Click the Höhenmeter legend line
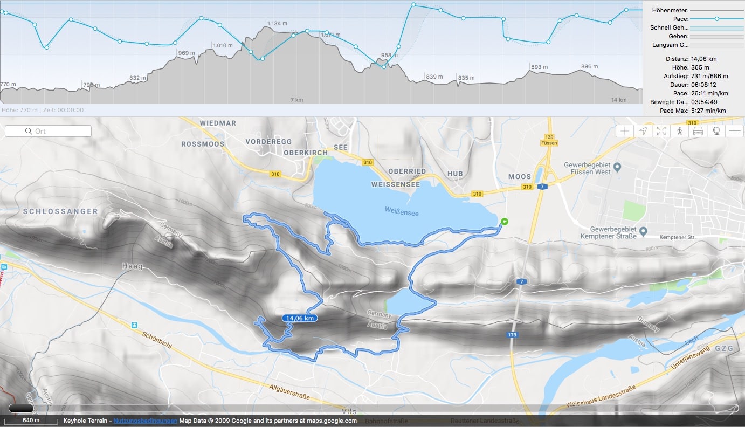The width and height of the screenshot is (745, 427). tap(716, 10)
